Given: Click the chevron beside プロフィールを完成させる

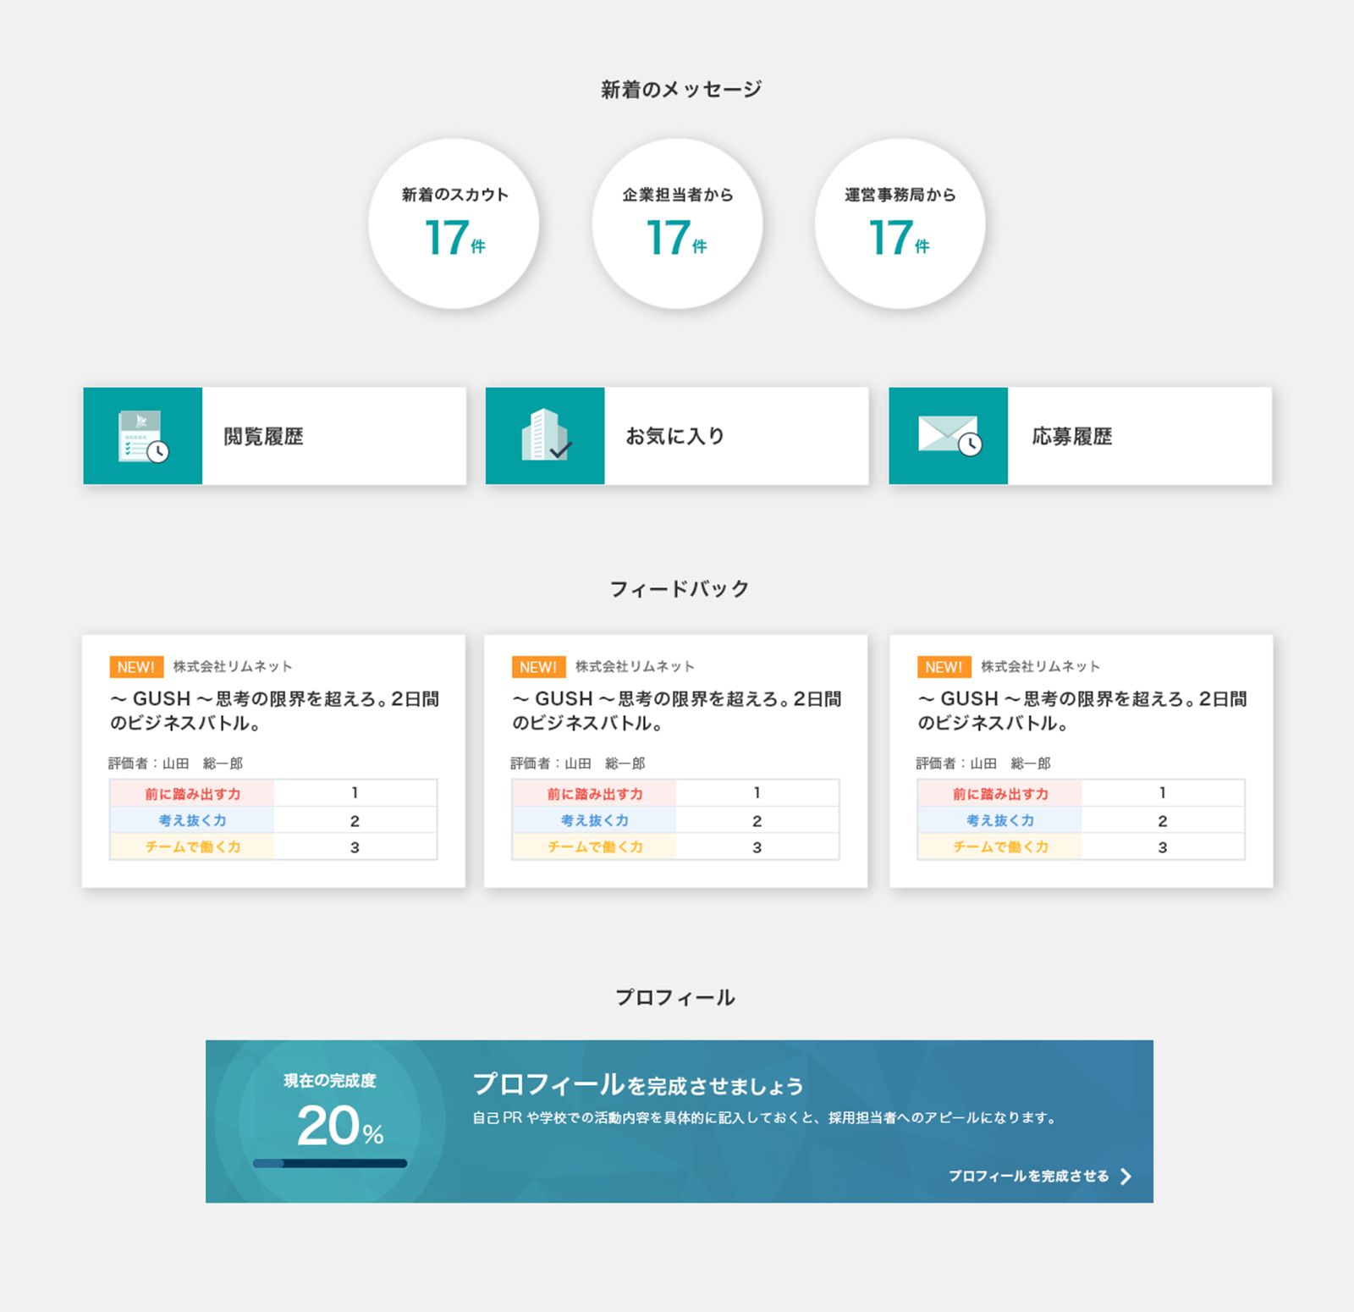Looking at the screenshot, I should tap(1126, 1175).
